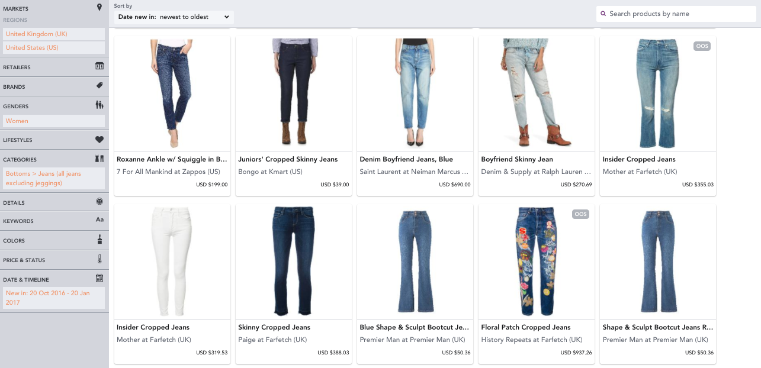Image resolution: width=761 pixels, height=368 pixels.
Task: Click the Roxanne Ankle w/ Squiggle title
Action: tap(172, 159)
